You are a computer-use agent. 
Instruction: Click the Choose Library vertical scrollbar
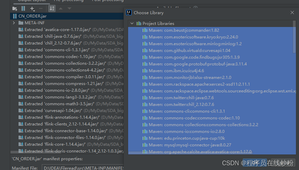(x=294, y=37)
